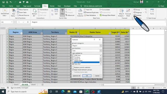Open ASM Area column filter arrow
Screen dimensions: 167x94
coord(42,33)
